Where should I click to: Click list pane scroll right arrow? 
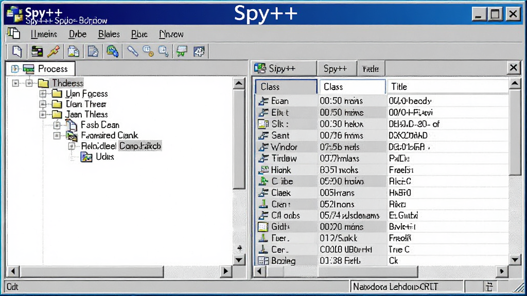[502, 271]
